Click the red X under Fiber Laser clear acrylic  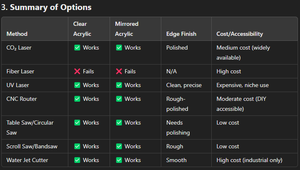click(x=77, y=71)
